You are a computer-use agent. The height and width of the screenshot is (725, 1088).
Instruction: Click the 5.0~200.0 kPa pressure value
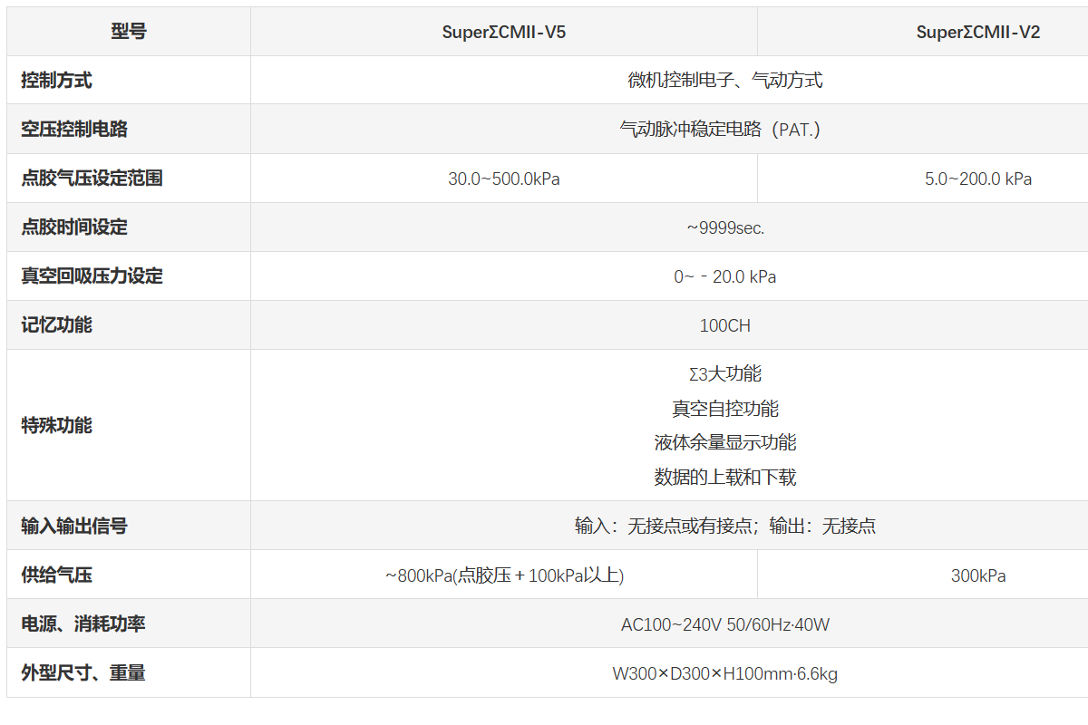click(977, 179)
